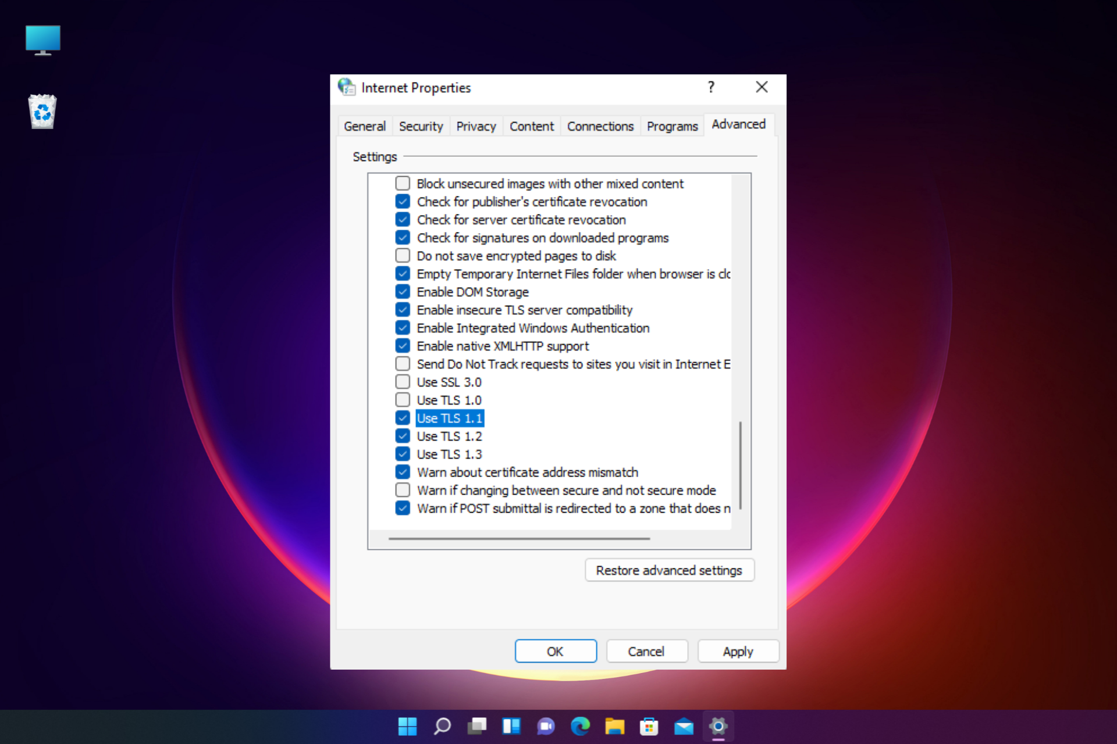Image resolution: width=1117 pixels, height=744 pixels.
Task: Select the Advanced tab
Action: [x=738, y=124]
